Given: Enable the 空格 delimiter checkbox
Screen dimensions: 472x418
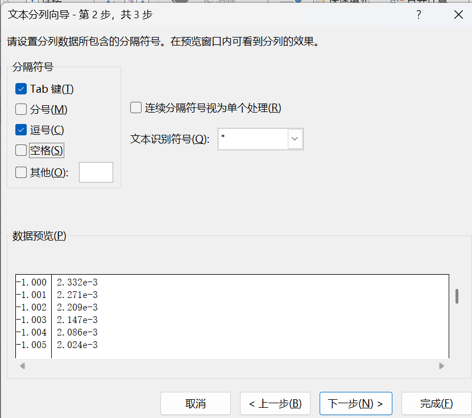Looking at the screenshot, I should point(21,150).
